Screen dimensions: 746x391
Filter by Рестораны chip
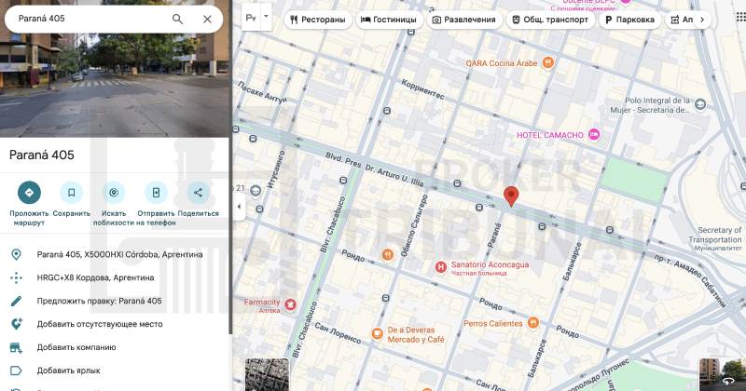(x=318, y=20)
